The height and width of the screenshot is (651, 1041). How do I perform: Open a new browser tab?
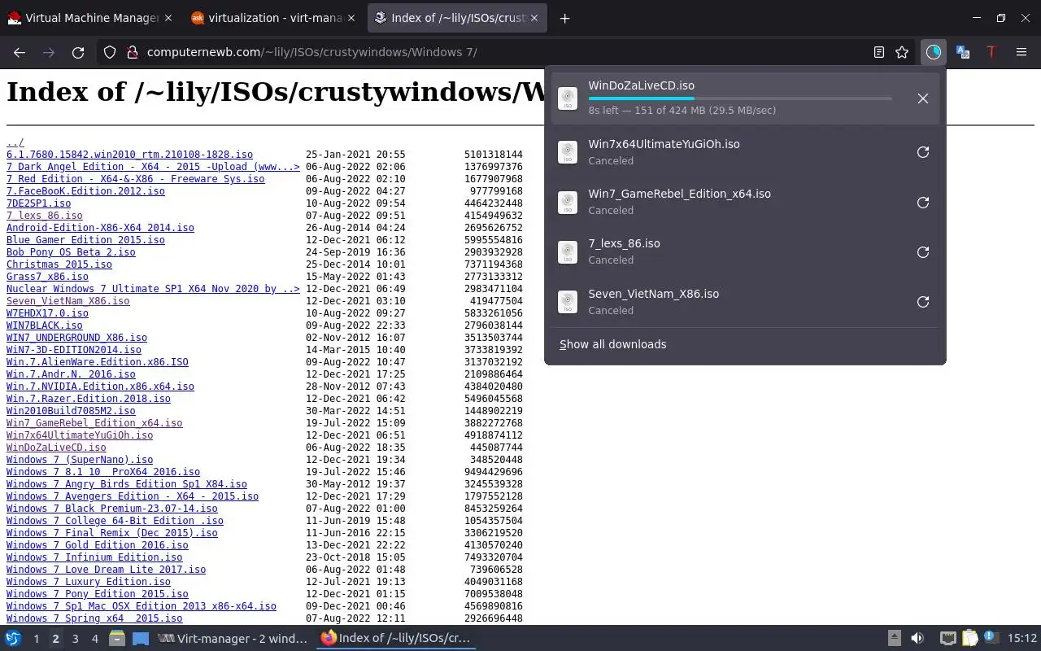[564, 18]
